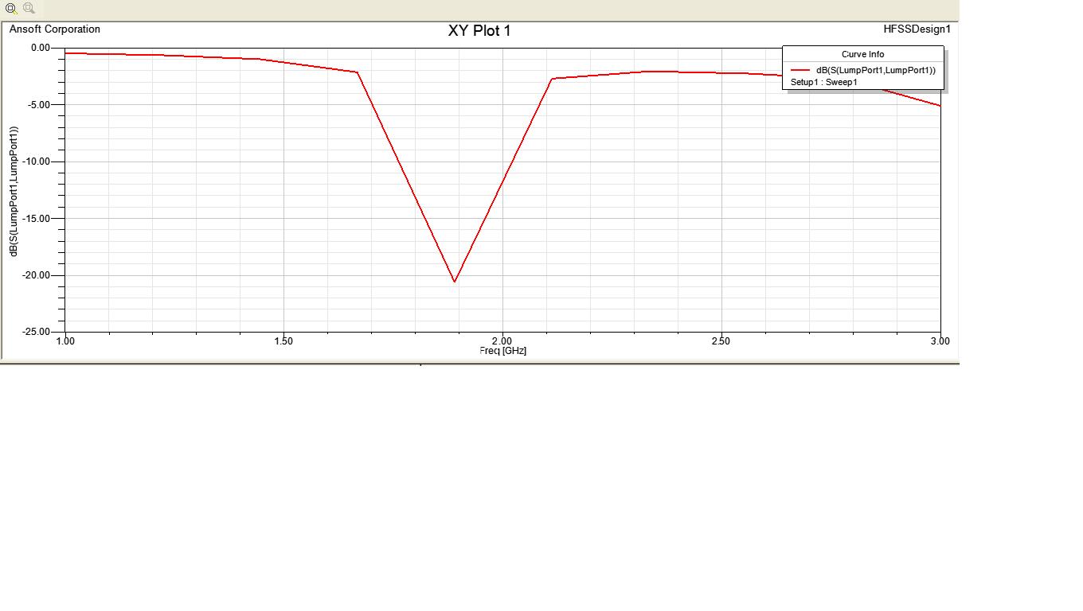Click the 1.50 X-axis tick label

click(x=283, y=341)
